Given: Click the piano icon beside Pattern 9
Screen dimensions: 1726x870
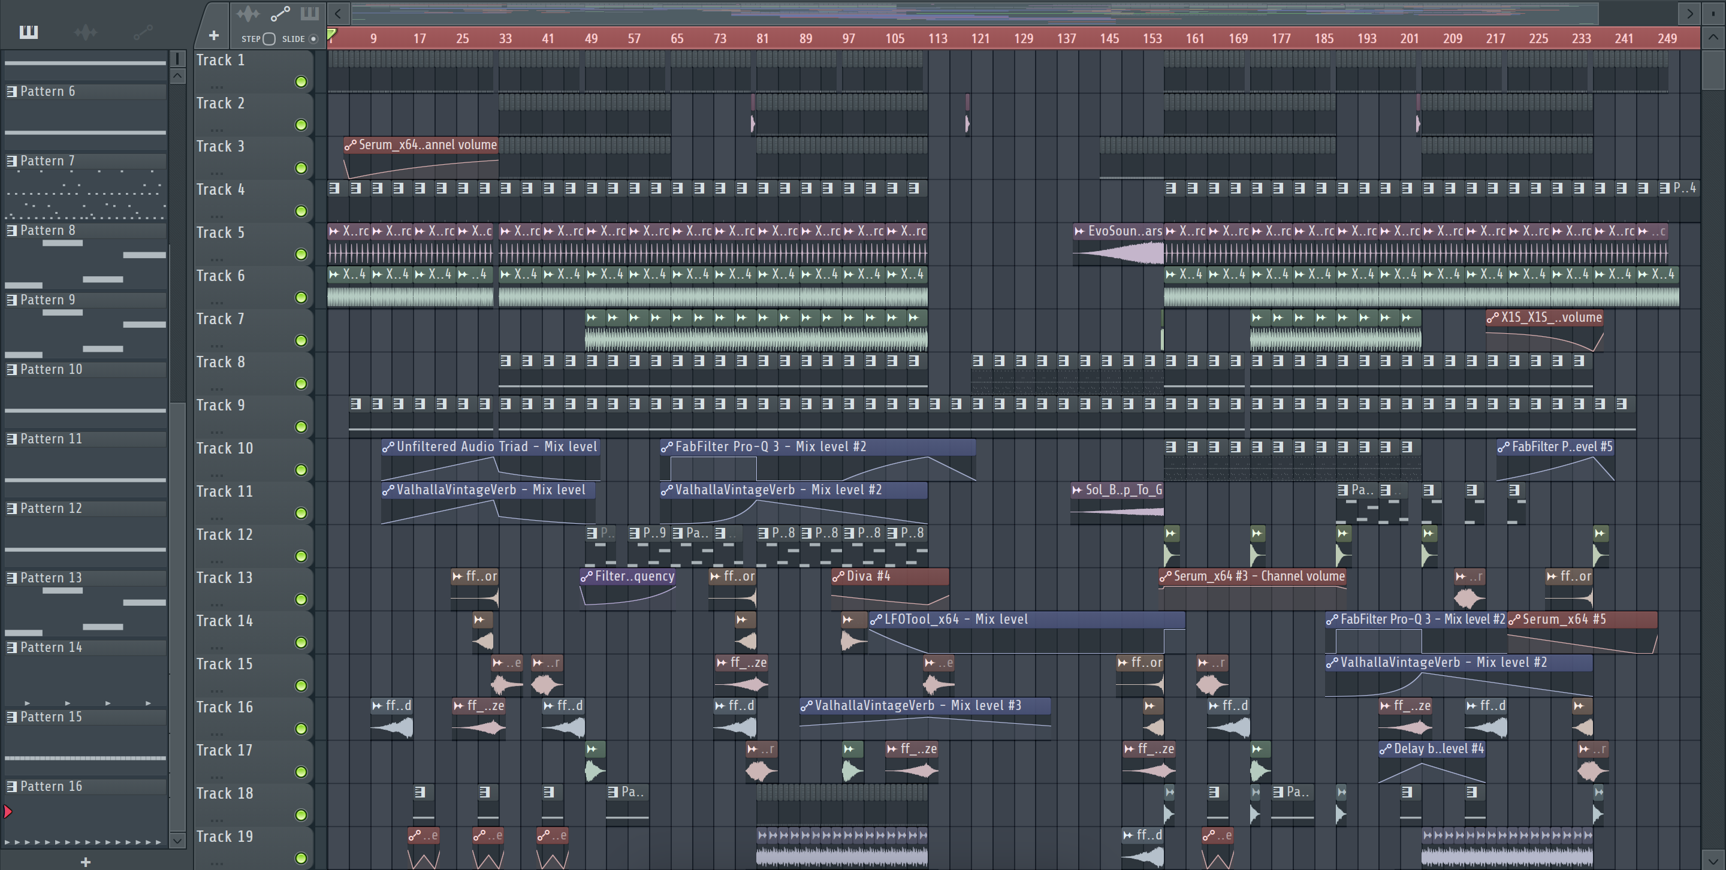Looking at the screenshot, I should tap(11, 300).
